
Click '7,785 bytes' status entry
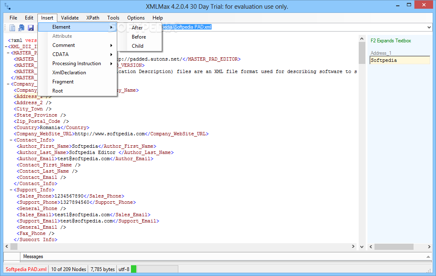[103, 269]
